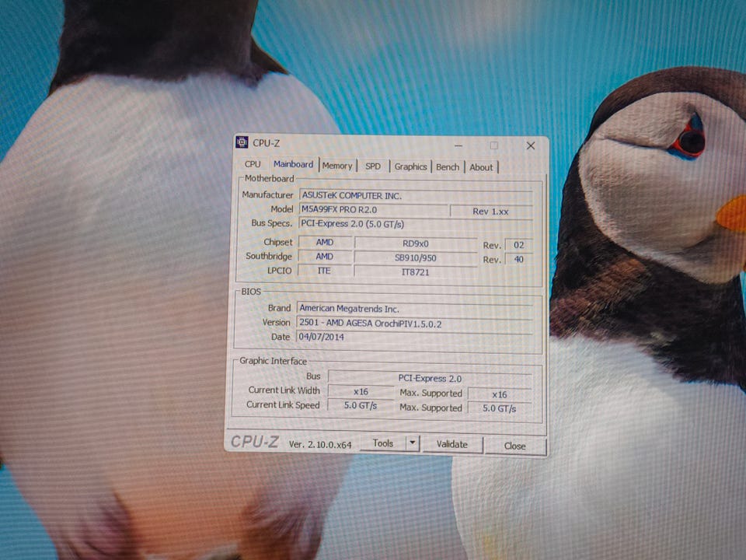Click the Southbridge label
The height and width of the screenshot is (560, 746).
point(269,256)
